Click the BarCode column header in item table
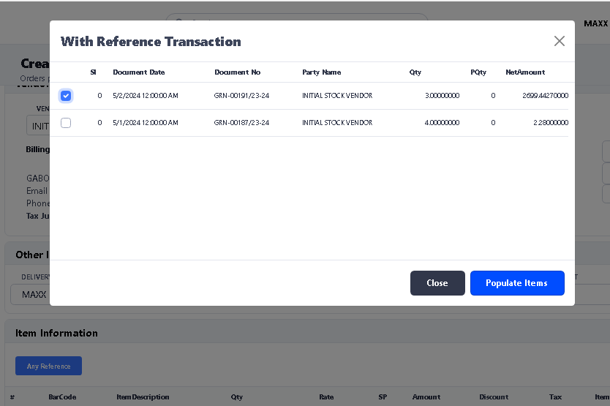 pyautogui.click(x=62, y=397)
